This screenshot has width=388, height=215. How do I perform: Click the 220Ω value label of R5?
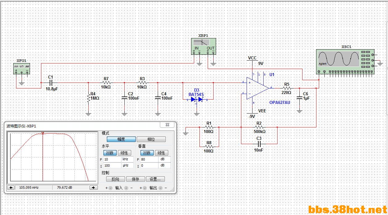[x=286, y=92]
